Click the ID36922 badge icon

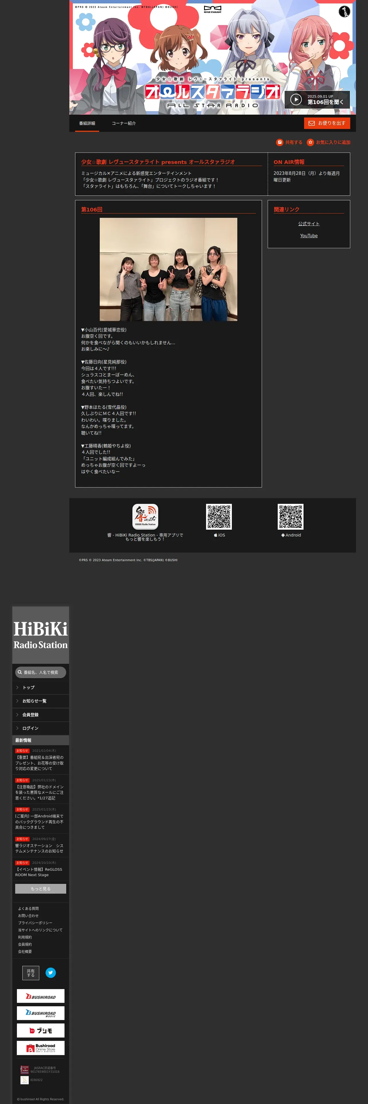tap(24, 1080)
